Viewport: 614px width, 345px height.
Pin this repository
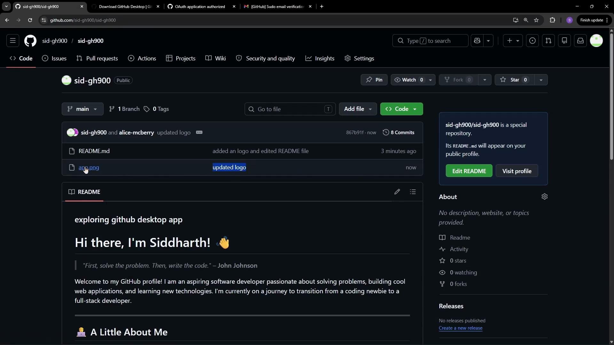tap(374, 80)
